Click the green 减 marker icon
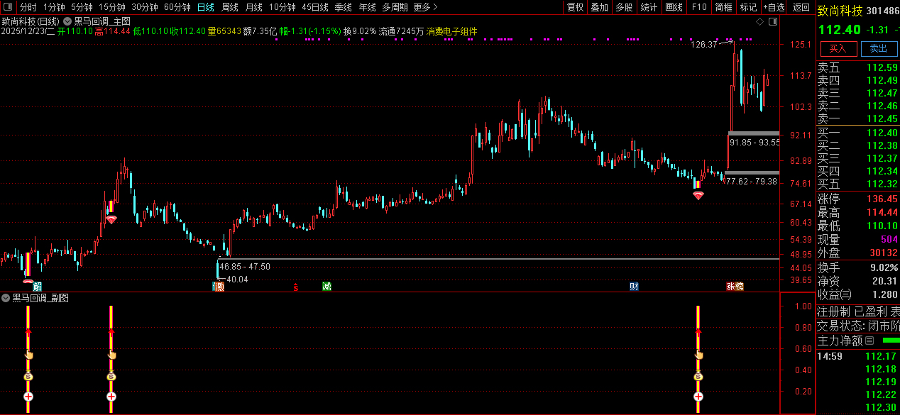 [x=326, y=287]
